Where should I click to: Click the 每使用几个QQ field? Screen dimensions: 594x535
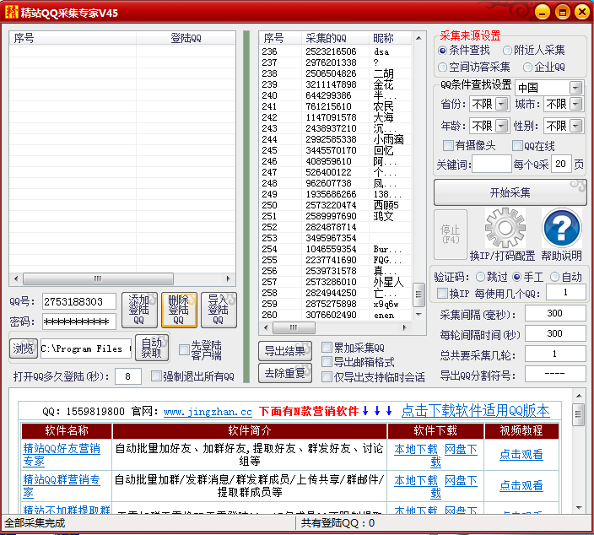click(565, 293)
